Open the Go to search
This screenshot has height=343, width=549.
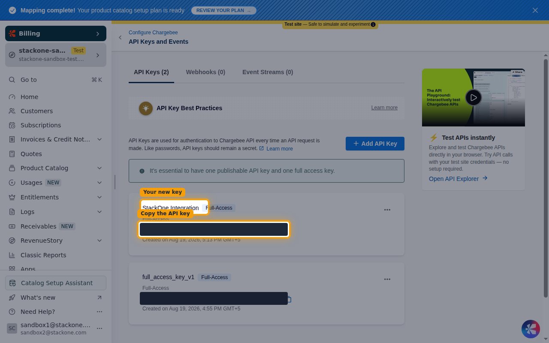click(56, 80)
